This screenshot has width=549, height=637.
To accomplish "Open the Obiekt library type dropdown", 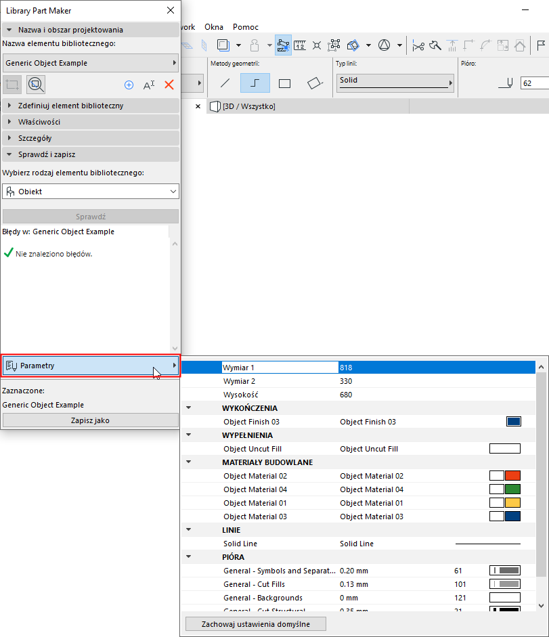I will (90, 192).
